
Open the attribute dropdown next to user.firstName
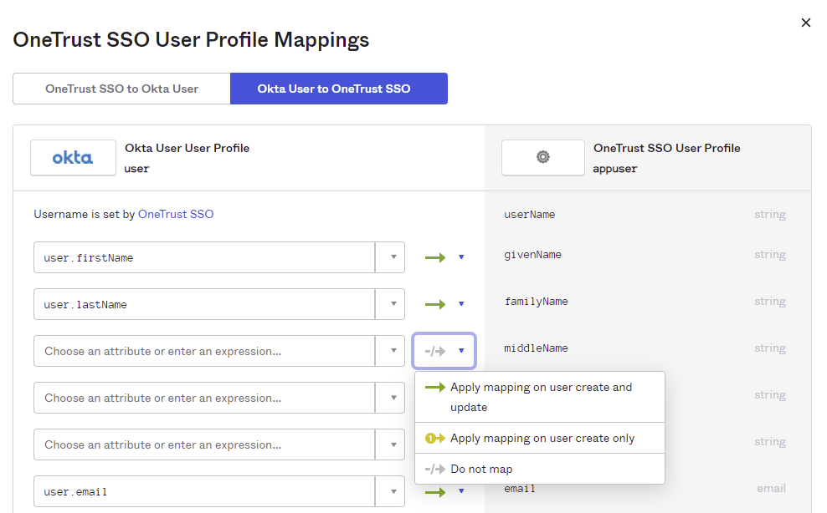(390, 257)
